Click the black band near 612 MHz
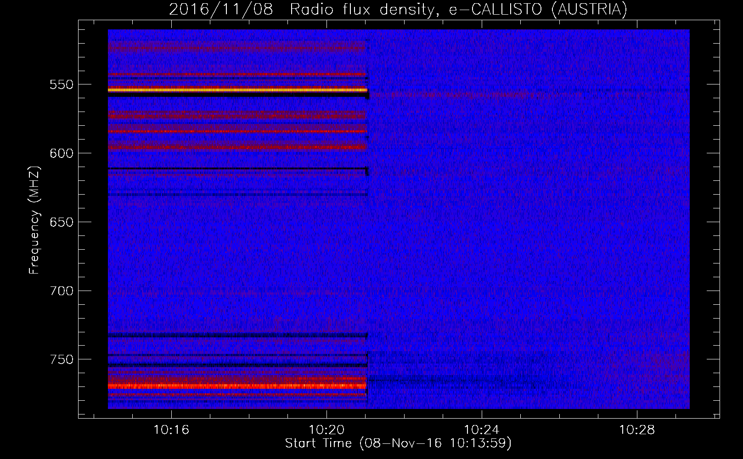743x459 pixels. pyautogui.click(x=237, y=169)
